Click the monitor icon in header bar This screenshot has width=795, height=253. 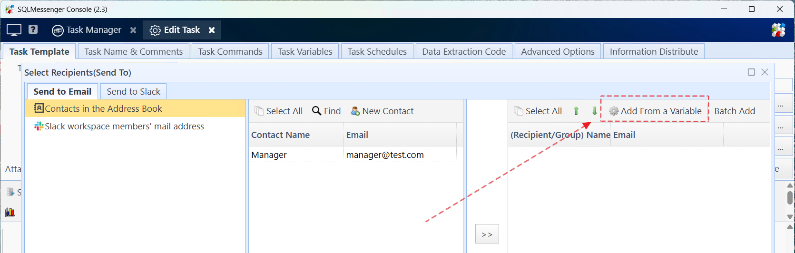(14, 30)
